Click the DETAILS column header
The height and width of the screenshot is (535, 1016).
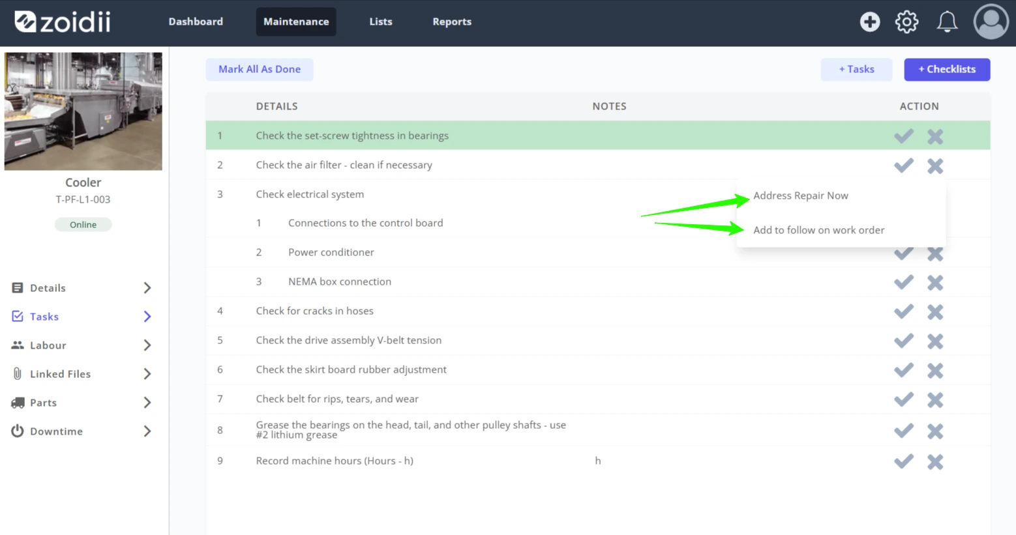click(276, 106)
